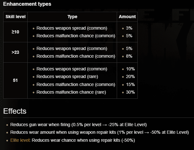Click the 8% amount value
The width and height of the screenshot is (194, 150).
tap(129, 56)
